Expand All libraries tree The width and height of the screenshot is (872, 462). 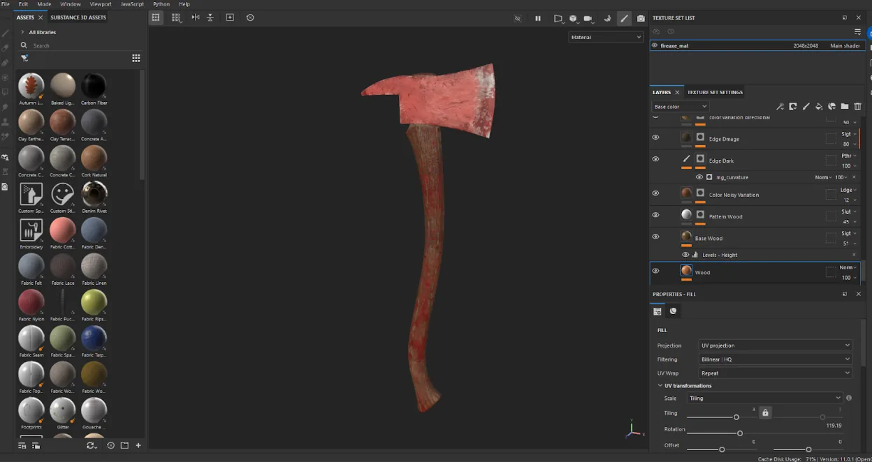(22, 32)
